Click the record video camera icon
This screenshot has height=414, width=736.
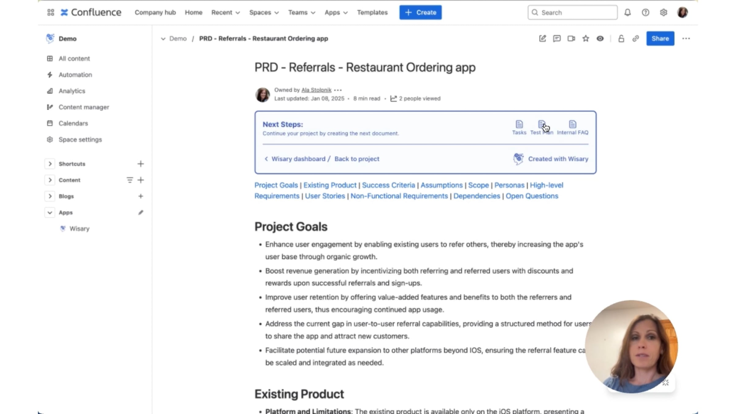pyautogui.click(x=571, y=39)
